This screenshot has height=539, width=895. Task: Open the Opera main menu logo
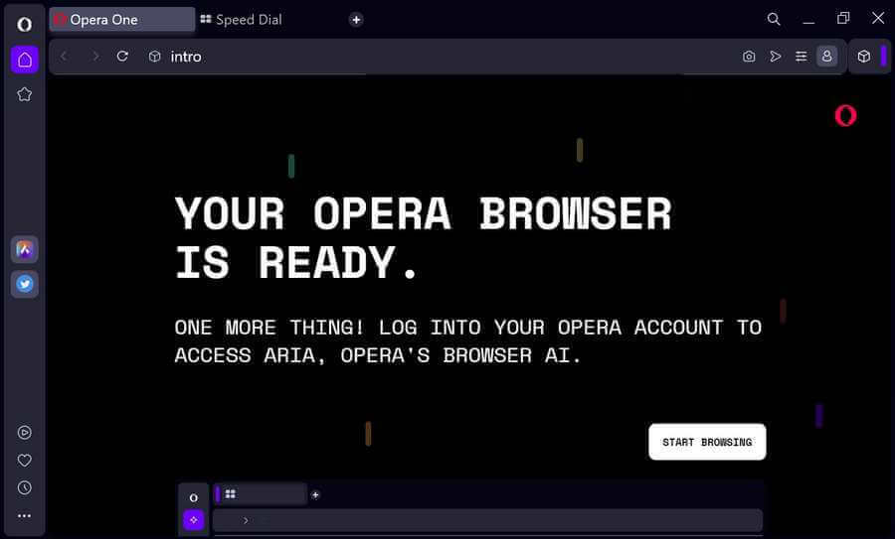[24, 24]
